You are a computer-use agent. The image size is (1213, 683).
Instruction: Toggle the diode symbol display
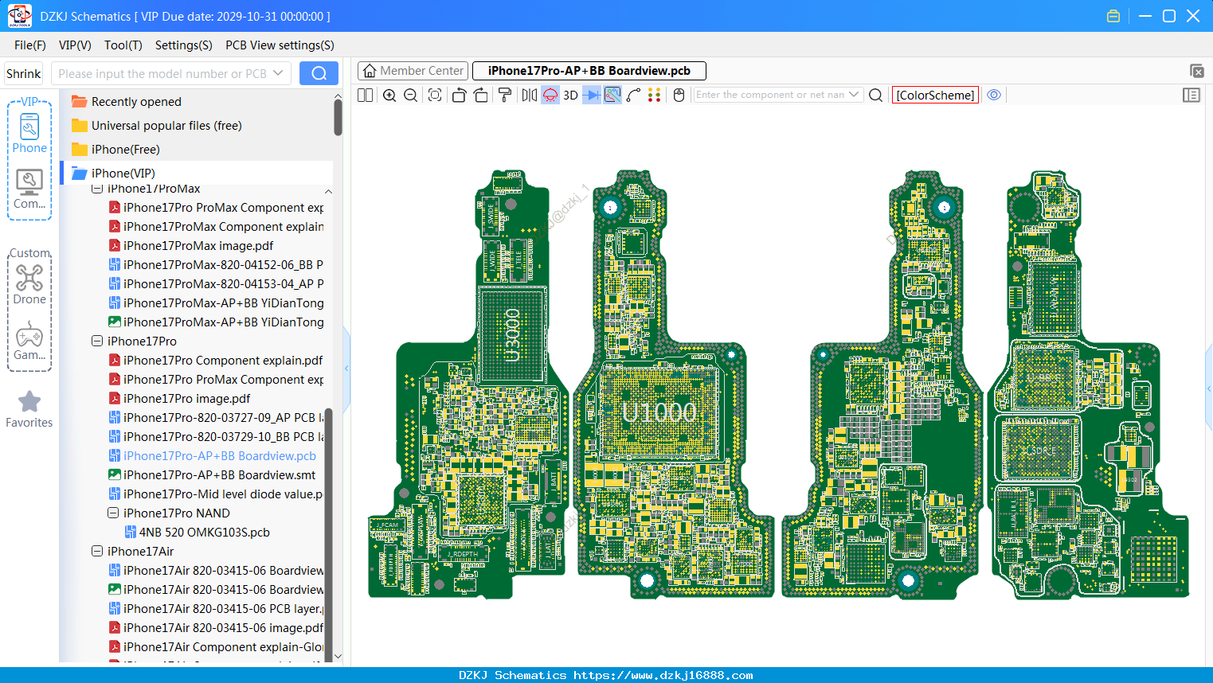coord(591,95)
